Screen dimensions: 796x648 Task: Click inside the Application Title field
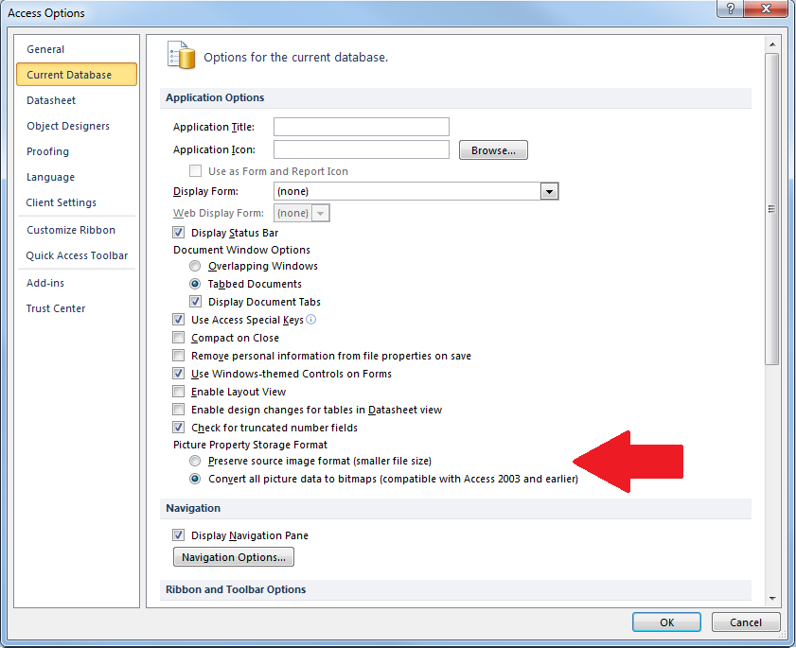tap(360, 126)
